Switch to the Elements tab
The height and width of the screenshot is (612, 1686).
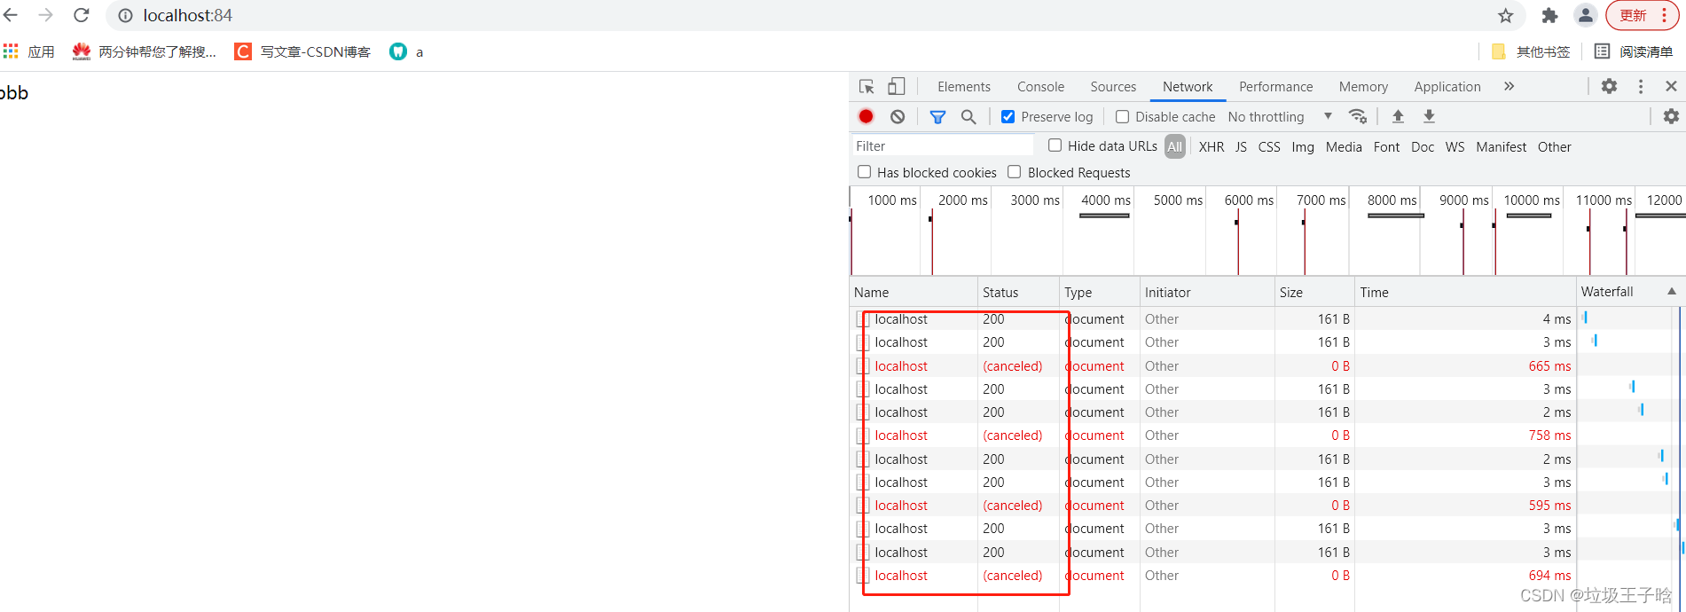click(x=964, y=86)
